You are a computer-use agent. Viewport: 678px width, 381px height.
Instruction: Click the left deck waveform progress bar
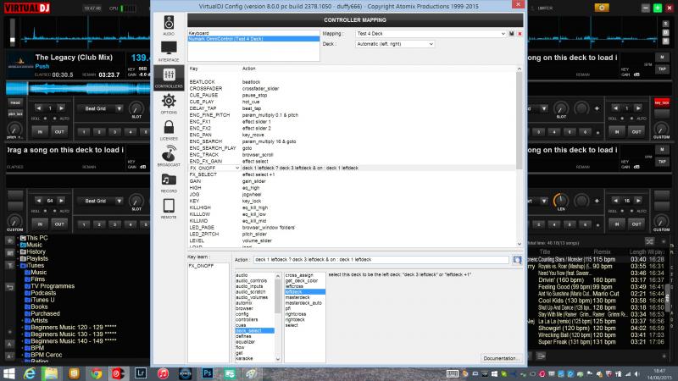[x=78, y=89]
